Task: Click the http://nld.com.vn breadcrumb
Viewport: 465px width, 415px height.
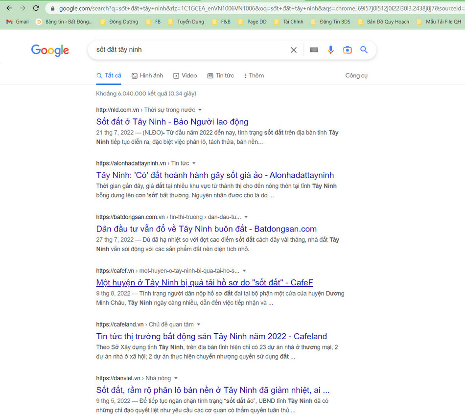Action: tap(117, 110)
